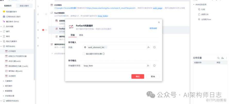Click the web_page variable tag

[158, 8]
